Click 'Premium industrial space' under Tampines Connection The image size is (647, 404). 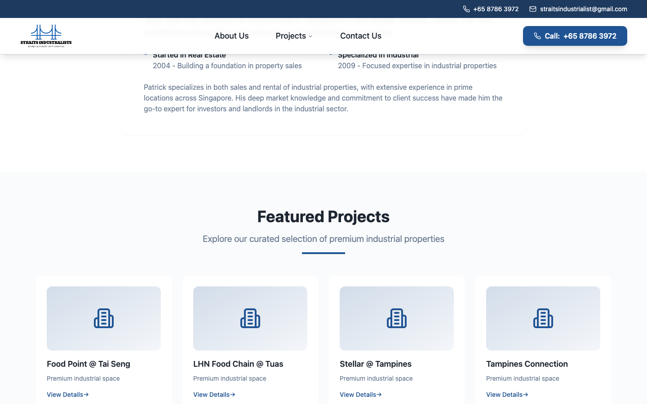[523, 378]
